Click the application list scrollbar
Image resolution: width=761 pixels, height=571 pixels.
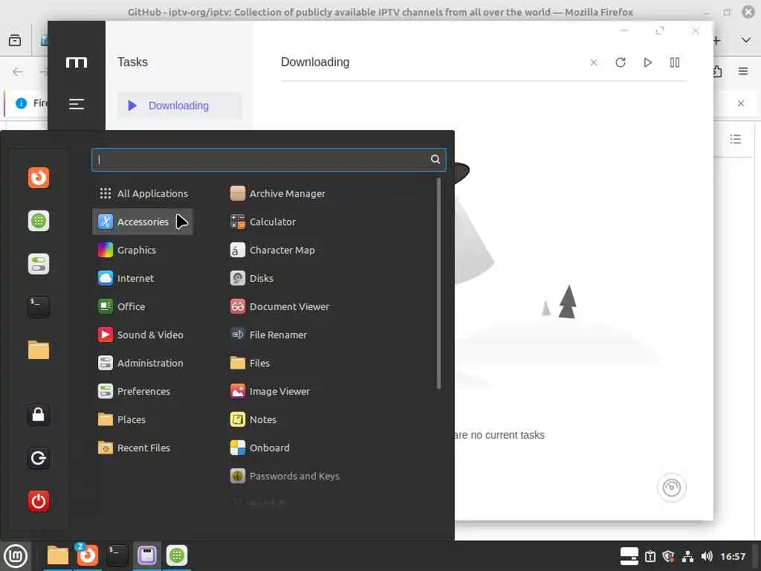click(x=438, y=283)
